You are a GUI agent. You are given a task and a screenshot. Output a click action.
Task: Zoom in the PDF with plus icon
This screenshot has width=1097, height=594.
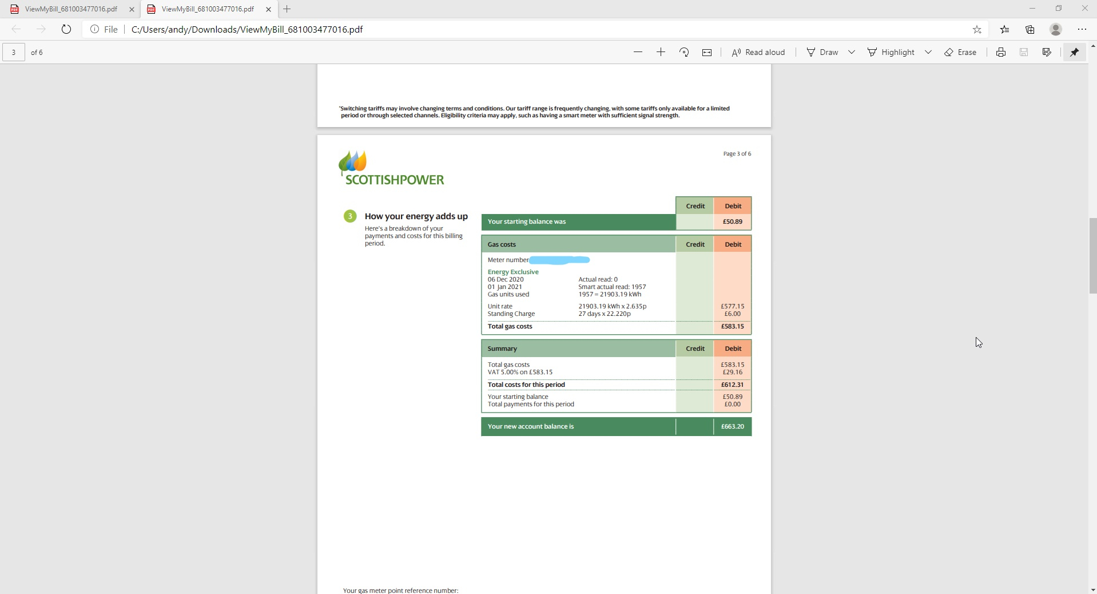[x=661, y=52]
